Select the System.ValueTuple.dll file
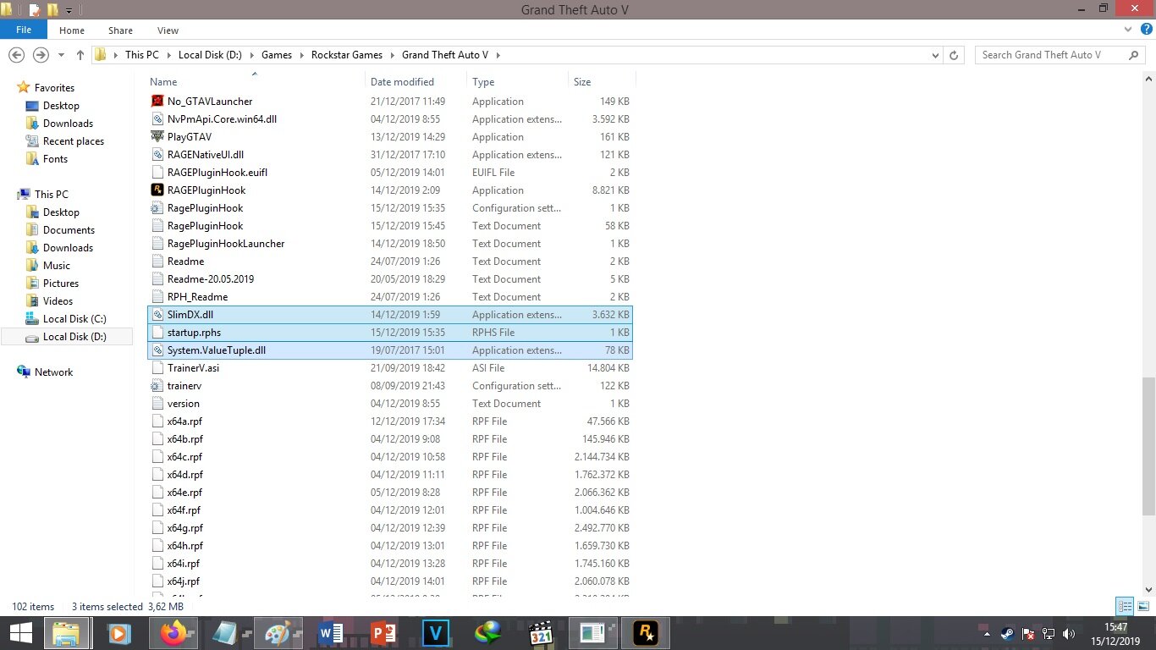The width and height of the screenshot is (1156, 650). [390, 350]
